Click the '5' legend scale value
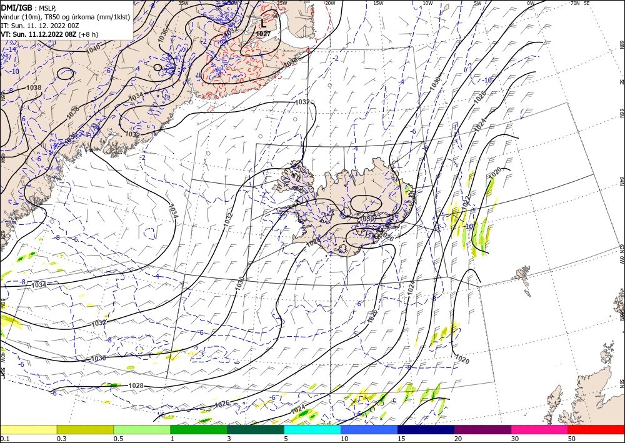Viewport: 625px width, 443px height. (286, 439)
